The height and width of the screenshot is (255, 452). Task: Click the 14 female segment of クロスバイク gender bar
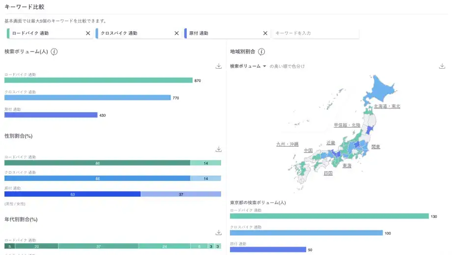(x=206, y=178)
